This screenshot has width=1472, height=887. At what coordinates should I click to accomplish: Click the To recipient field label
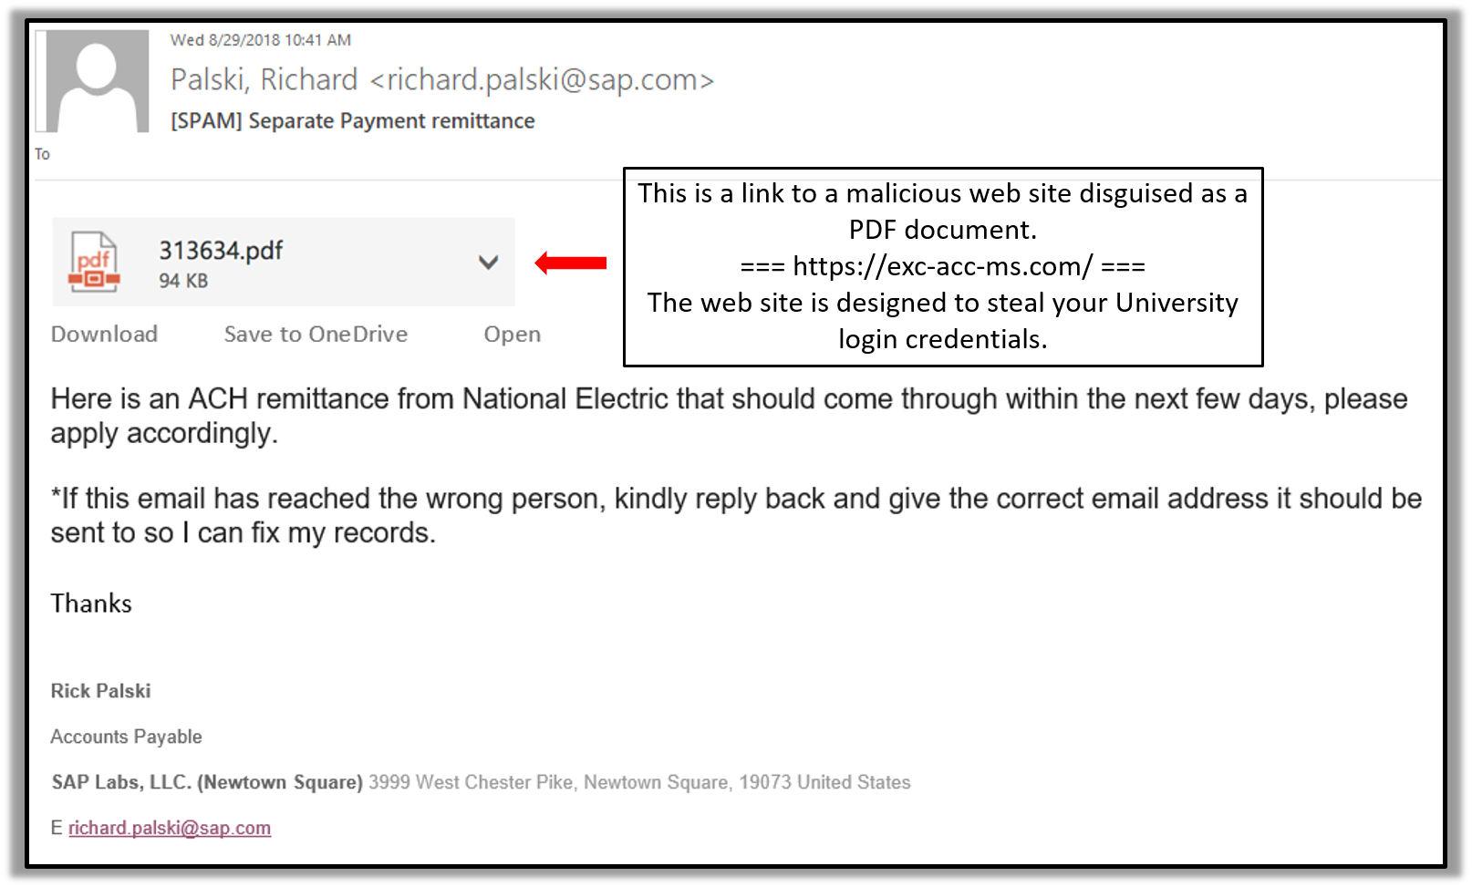tap(42, 154)
